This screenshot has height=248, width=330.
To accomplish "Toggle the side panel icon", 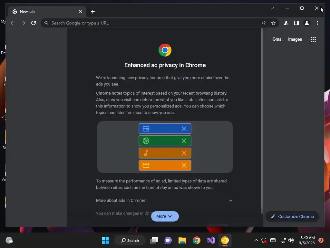I will click(x=296, y=23).
